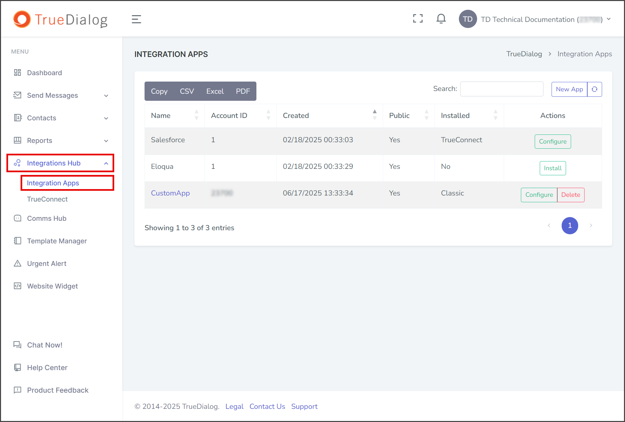Export table as CSV
Screen dimensions: 625x422
(187, 91)
